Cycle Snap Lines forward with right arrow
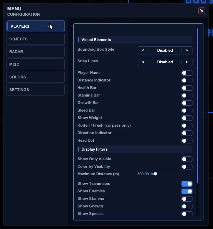The height and width of the screenshot is (229, 213). click(187, 62)
